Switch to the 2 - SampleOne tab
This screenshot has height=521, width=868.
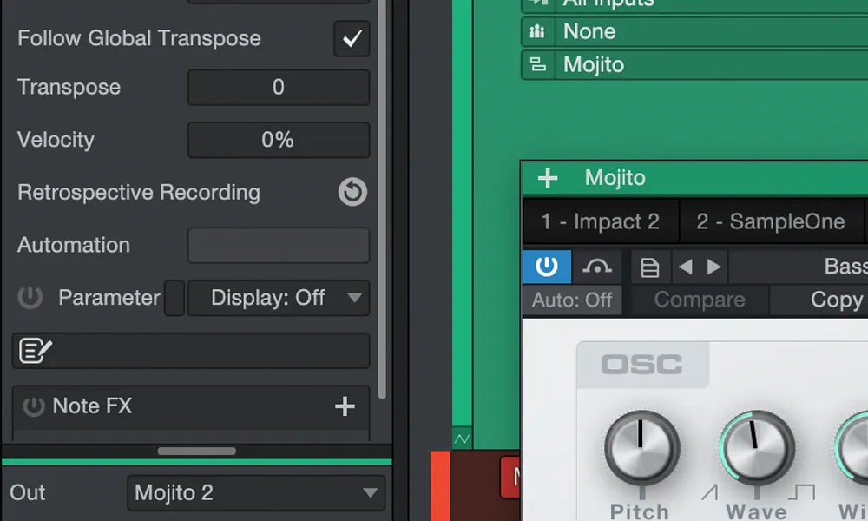click(x=772, y=221)
